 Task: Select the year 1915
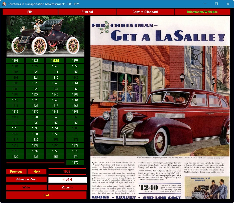15,128
